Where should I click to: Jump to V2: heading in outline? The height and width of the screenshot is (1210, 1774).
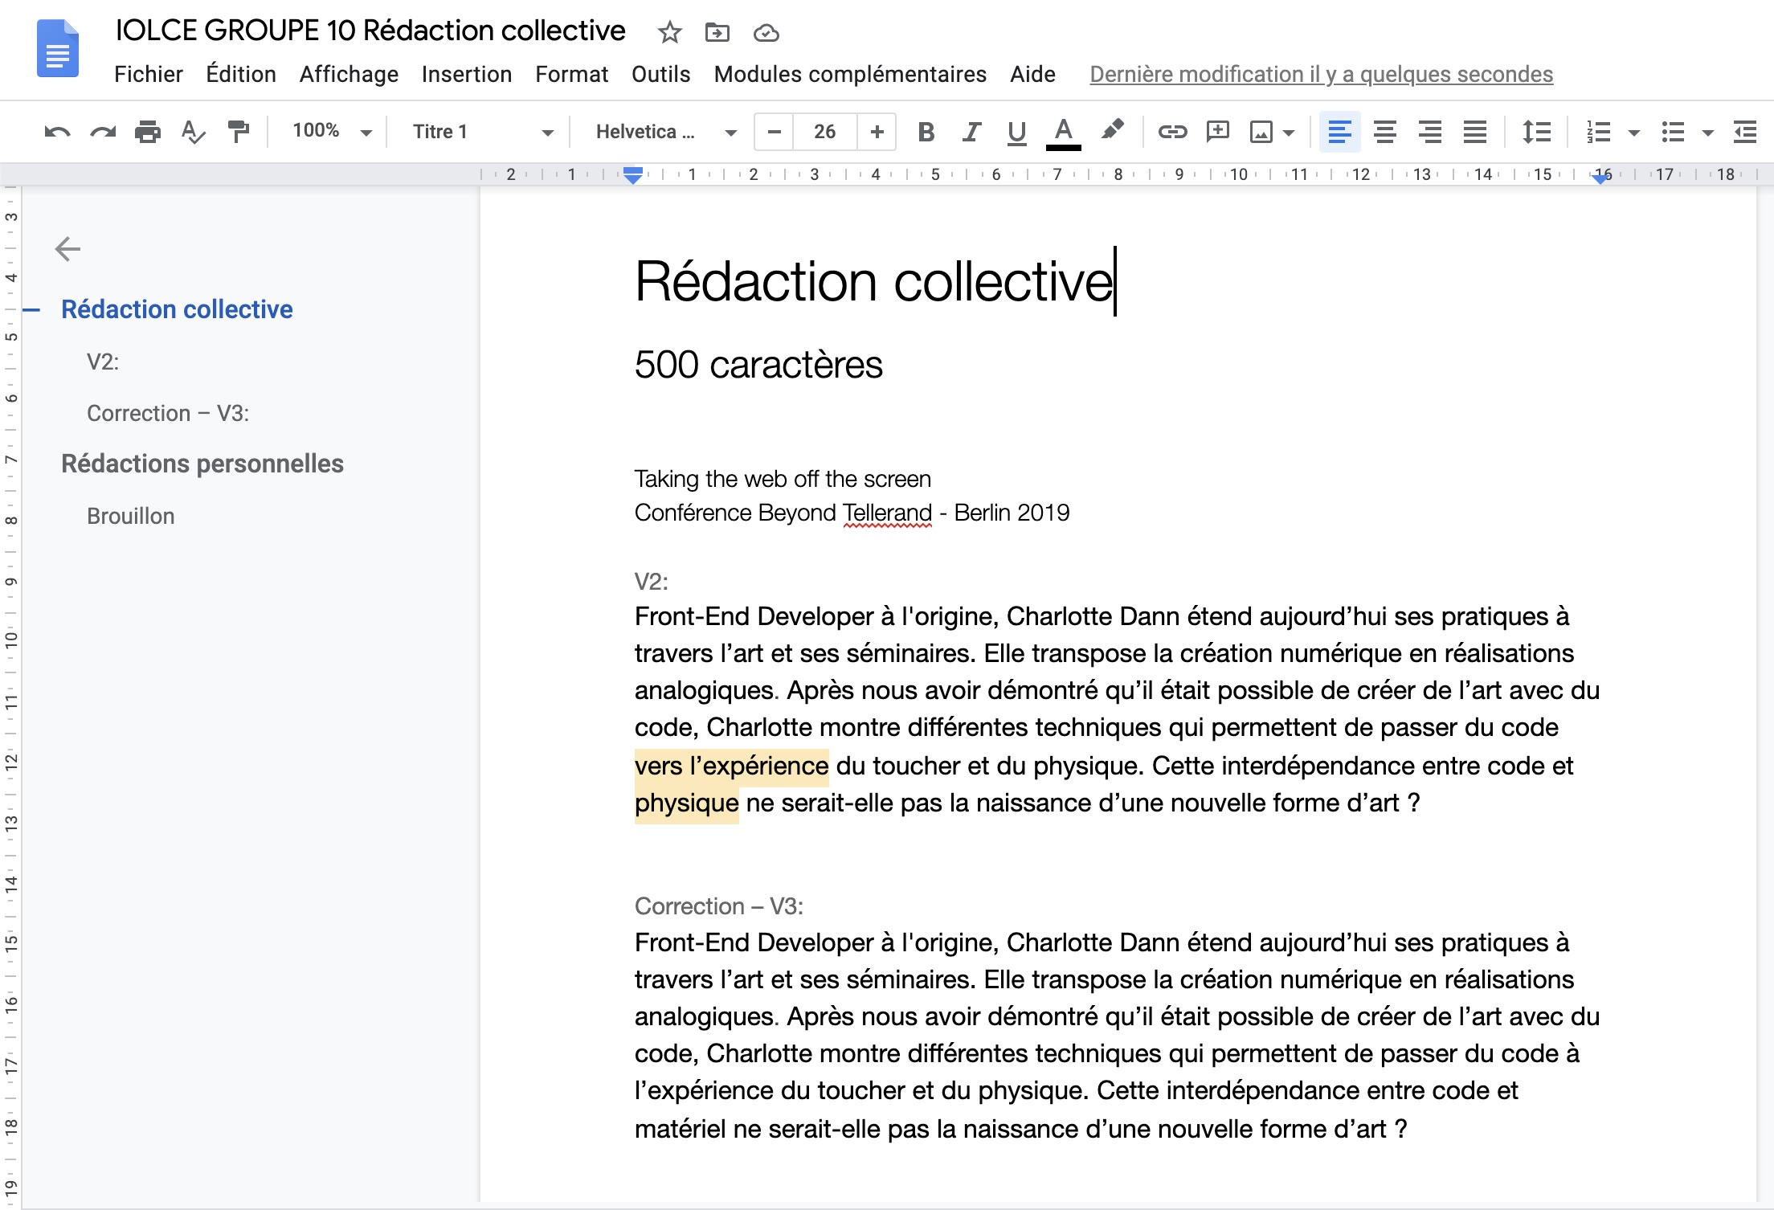click(x=103, y=362)
